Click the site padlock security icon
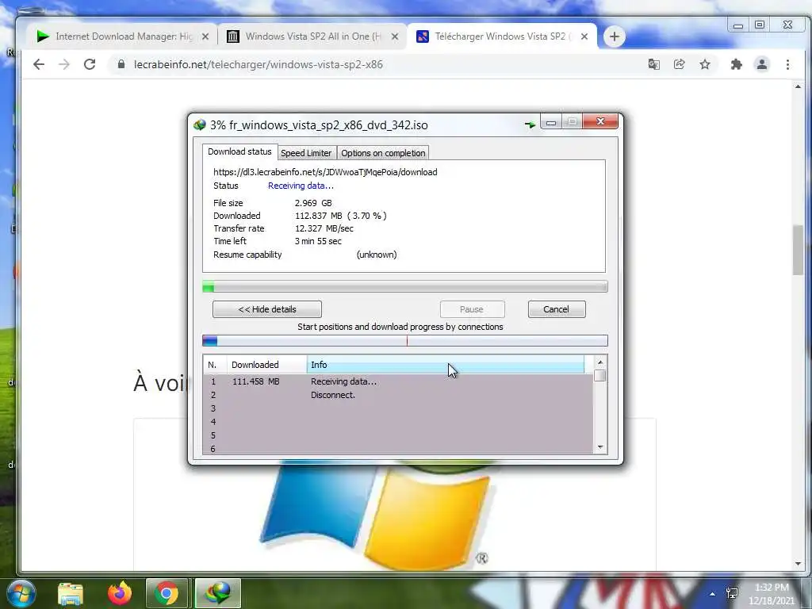 121,64
